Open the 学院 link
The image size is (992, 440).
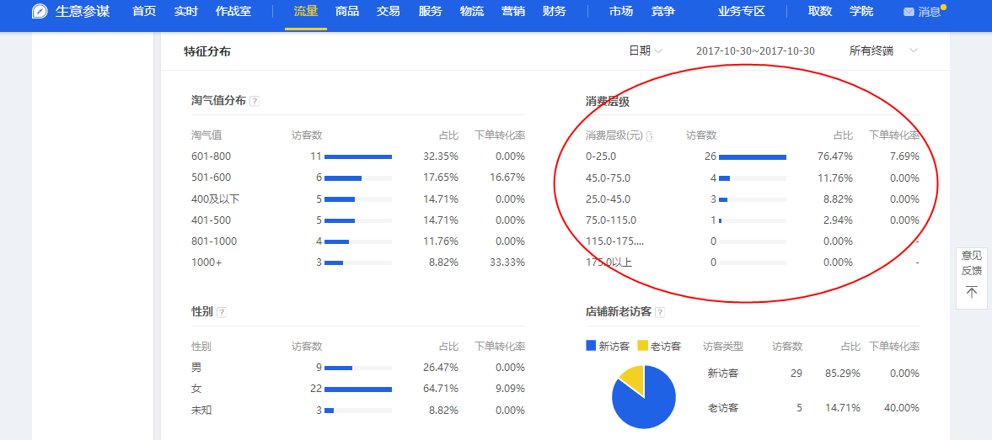[x=861, y=12]
